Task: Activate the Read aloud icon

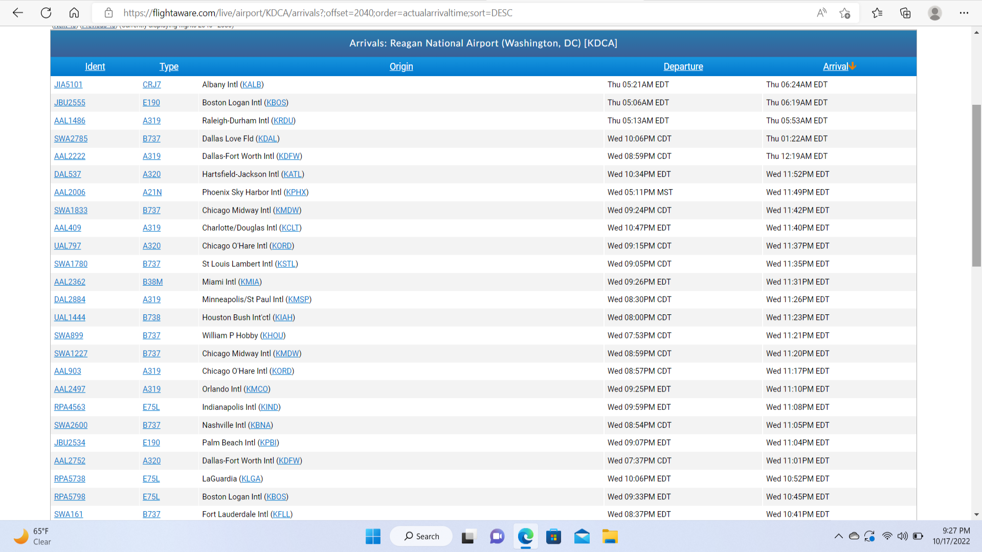Action: coord(821,13)
